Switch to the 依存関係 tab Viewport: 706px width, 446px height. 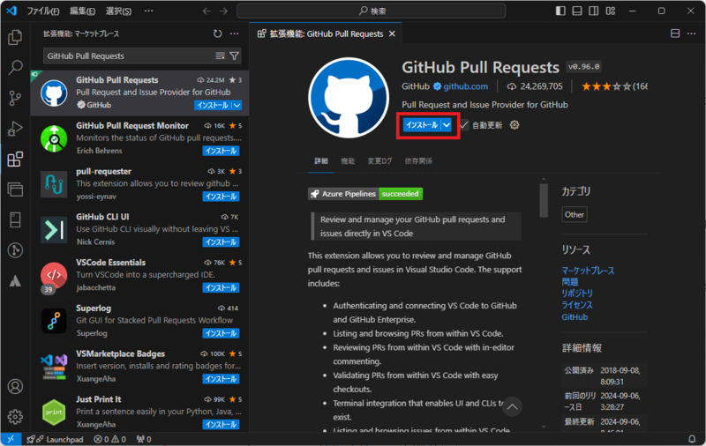[418, 161]
